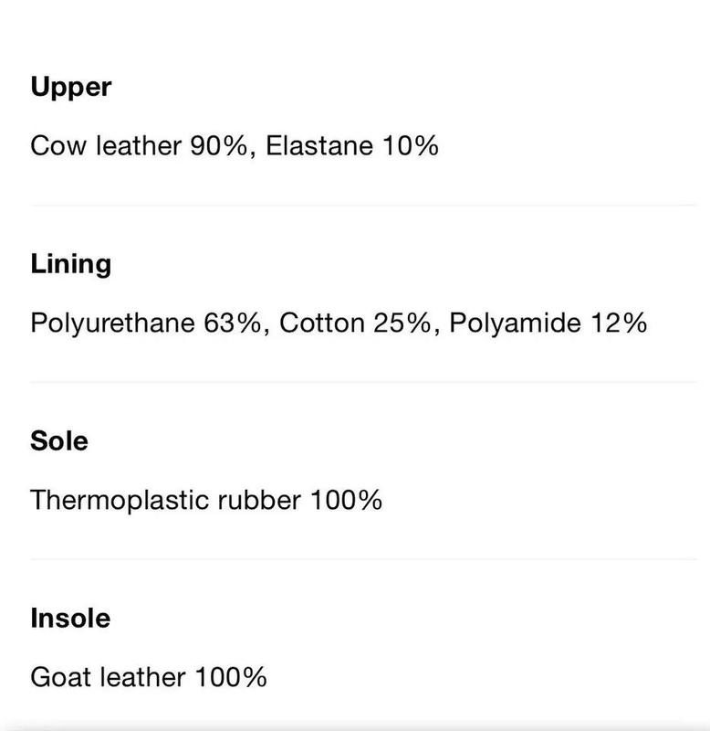Click the Polyurethane 63% text
710x731 pixels.
(146, 323)
